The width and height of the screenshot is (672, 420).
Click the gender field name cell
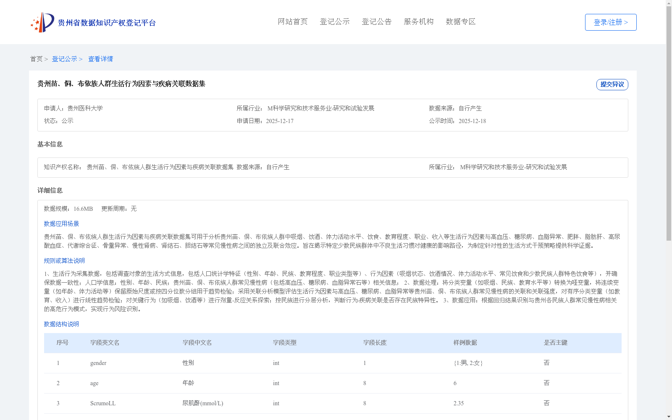98,363
